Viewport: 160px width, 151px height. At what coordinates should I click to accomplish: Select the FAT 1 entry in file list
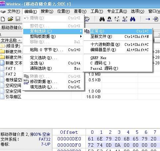[x=11, y=69]
